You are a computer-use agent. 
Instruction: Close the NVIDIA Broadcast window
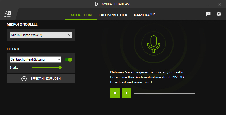220,4
